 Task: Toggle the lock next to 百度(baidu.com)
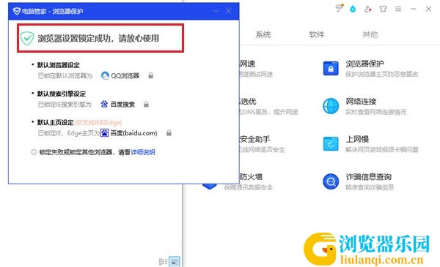point(169,133)
